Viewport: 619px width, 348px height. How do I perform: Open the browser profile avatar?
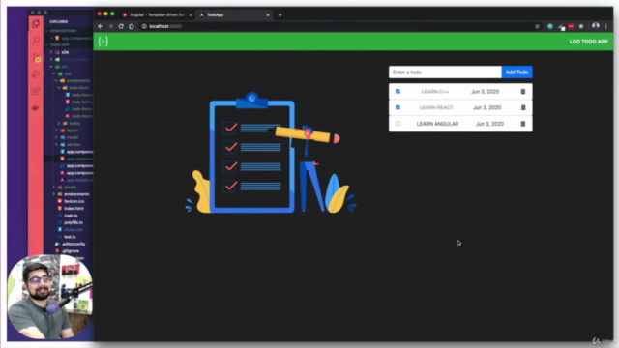click(596, 26)
